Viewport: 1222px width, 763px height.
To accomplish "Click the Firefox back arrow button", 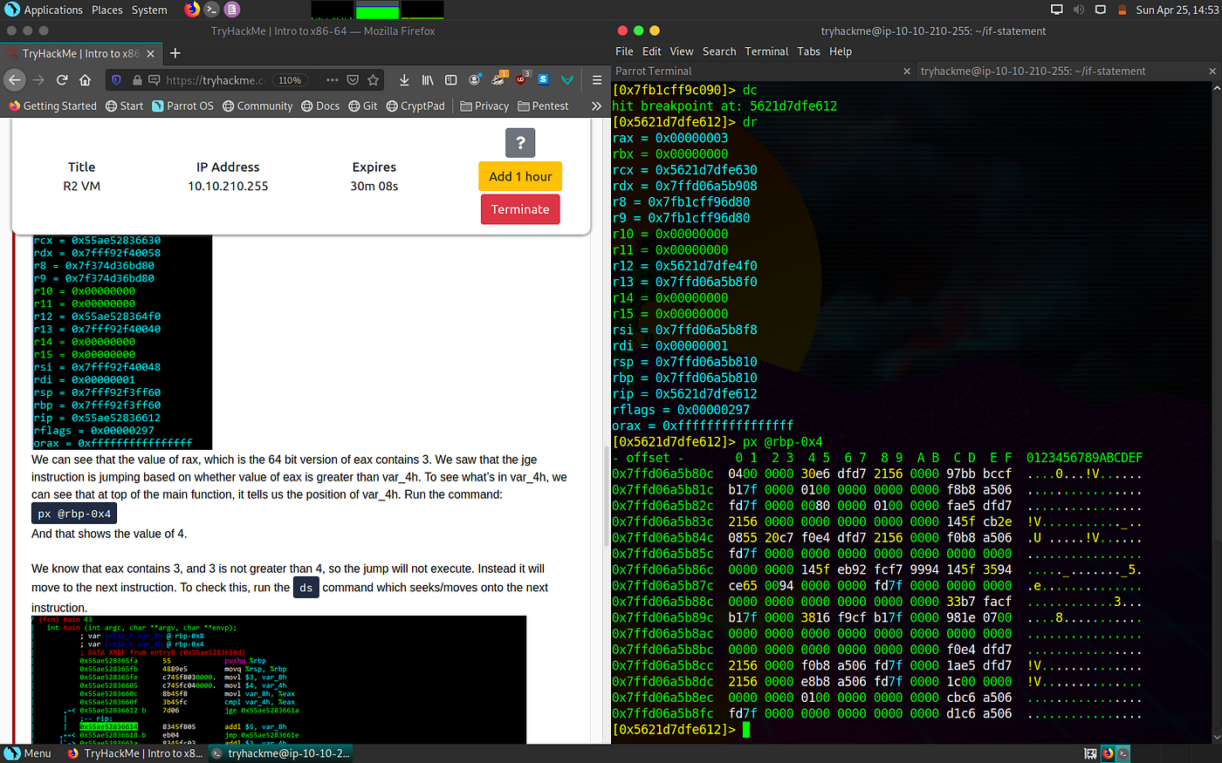I will click(x=14, y=80).
